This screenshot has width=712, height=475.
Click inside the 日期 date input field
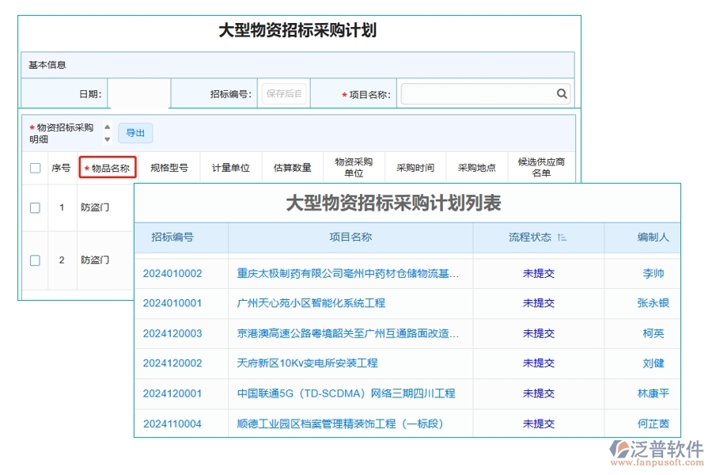[x=138, y=93]
